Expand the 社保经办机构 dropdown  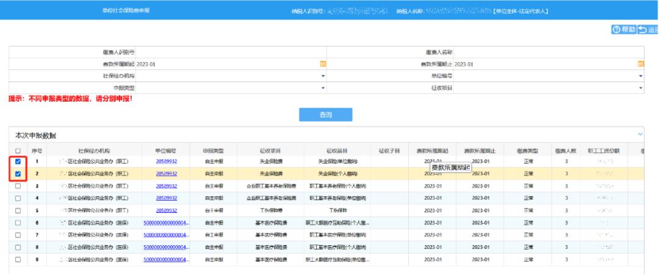(323, 76)
